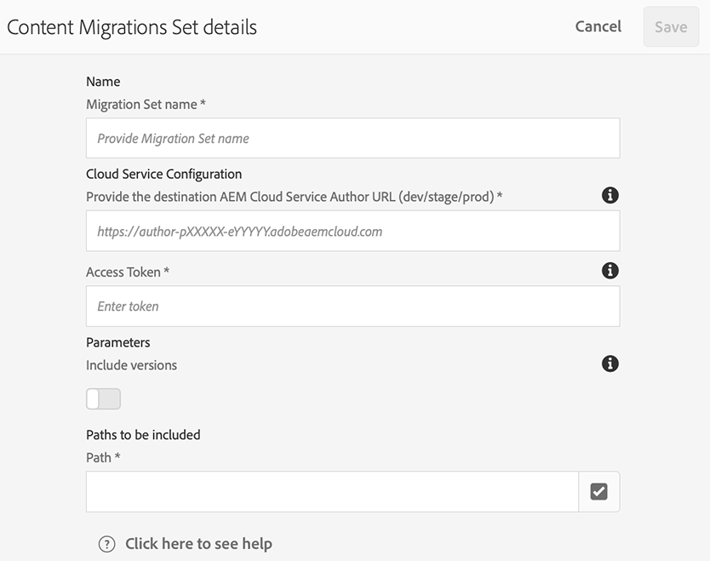Click the checkmark icon beside the Path field
Image resolution: width=710 pixels, height=561 pixels.
click(598, 491)
